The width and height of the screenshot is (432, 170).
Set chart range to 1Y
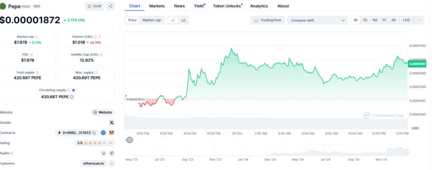pos(384,20)
